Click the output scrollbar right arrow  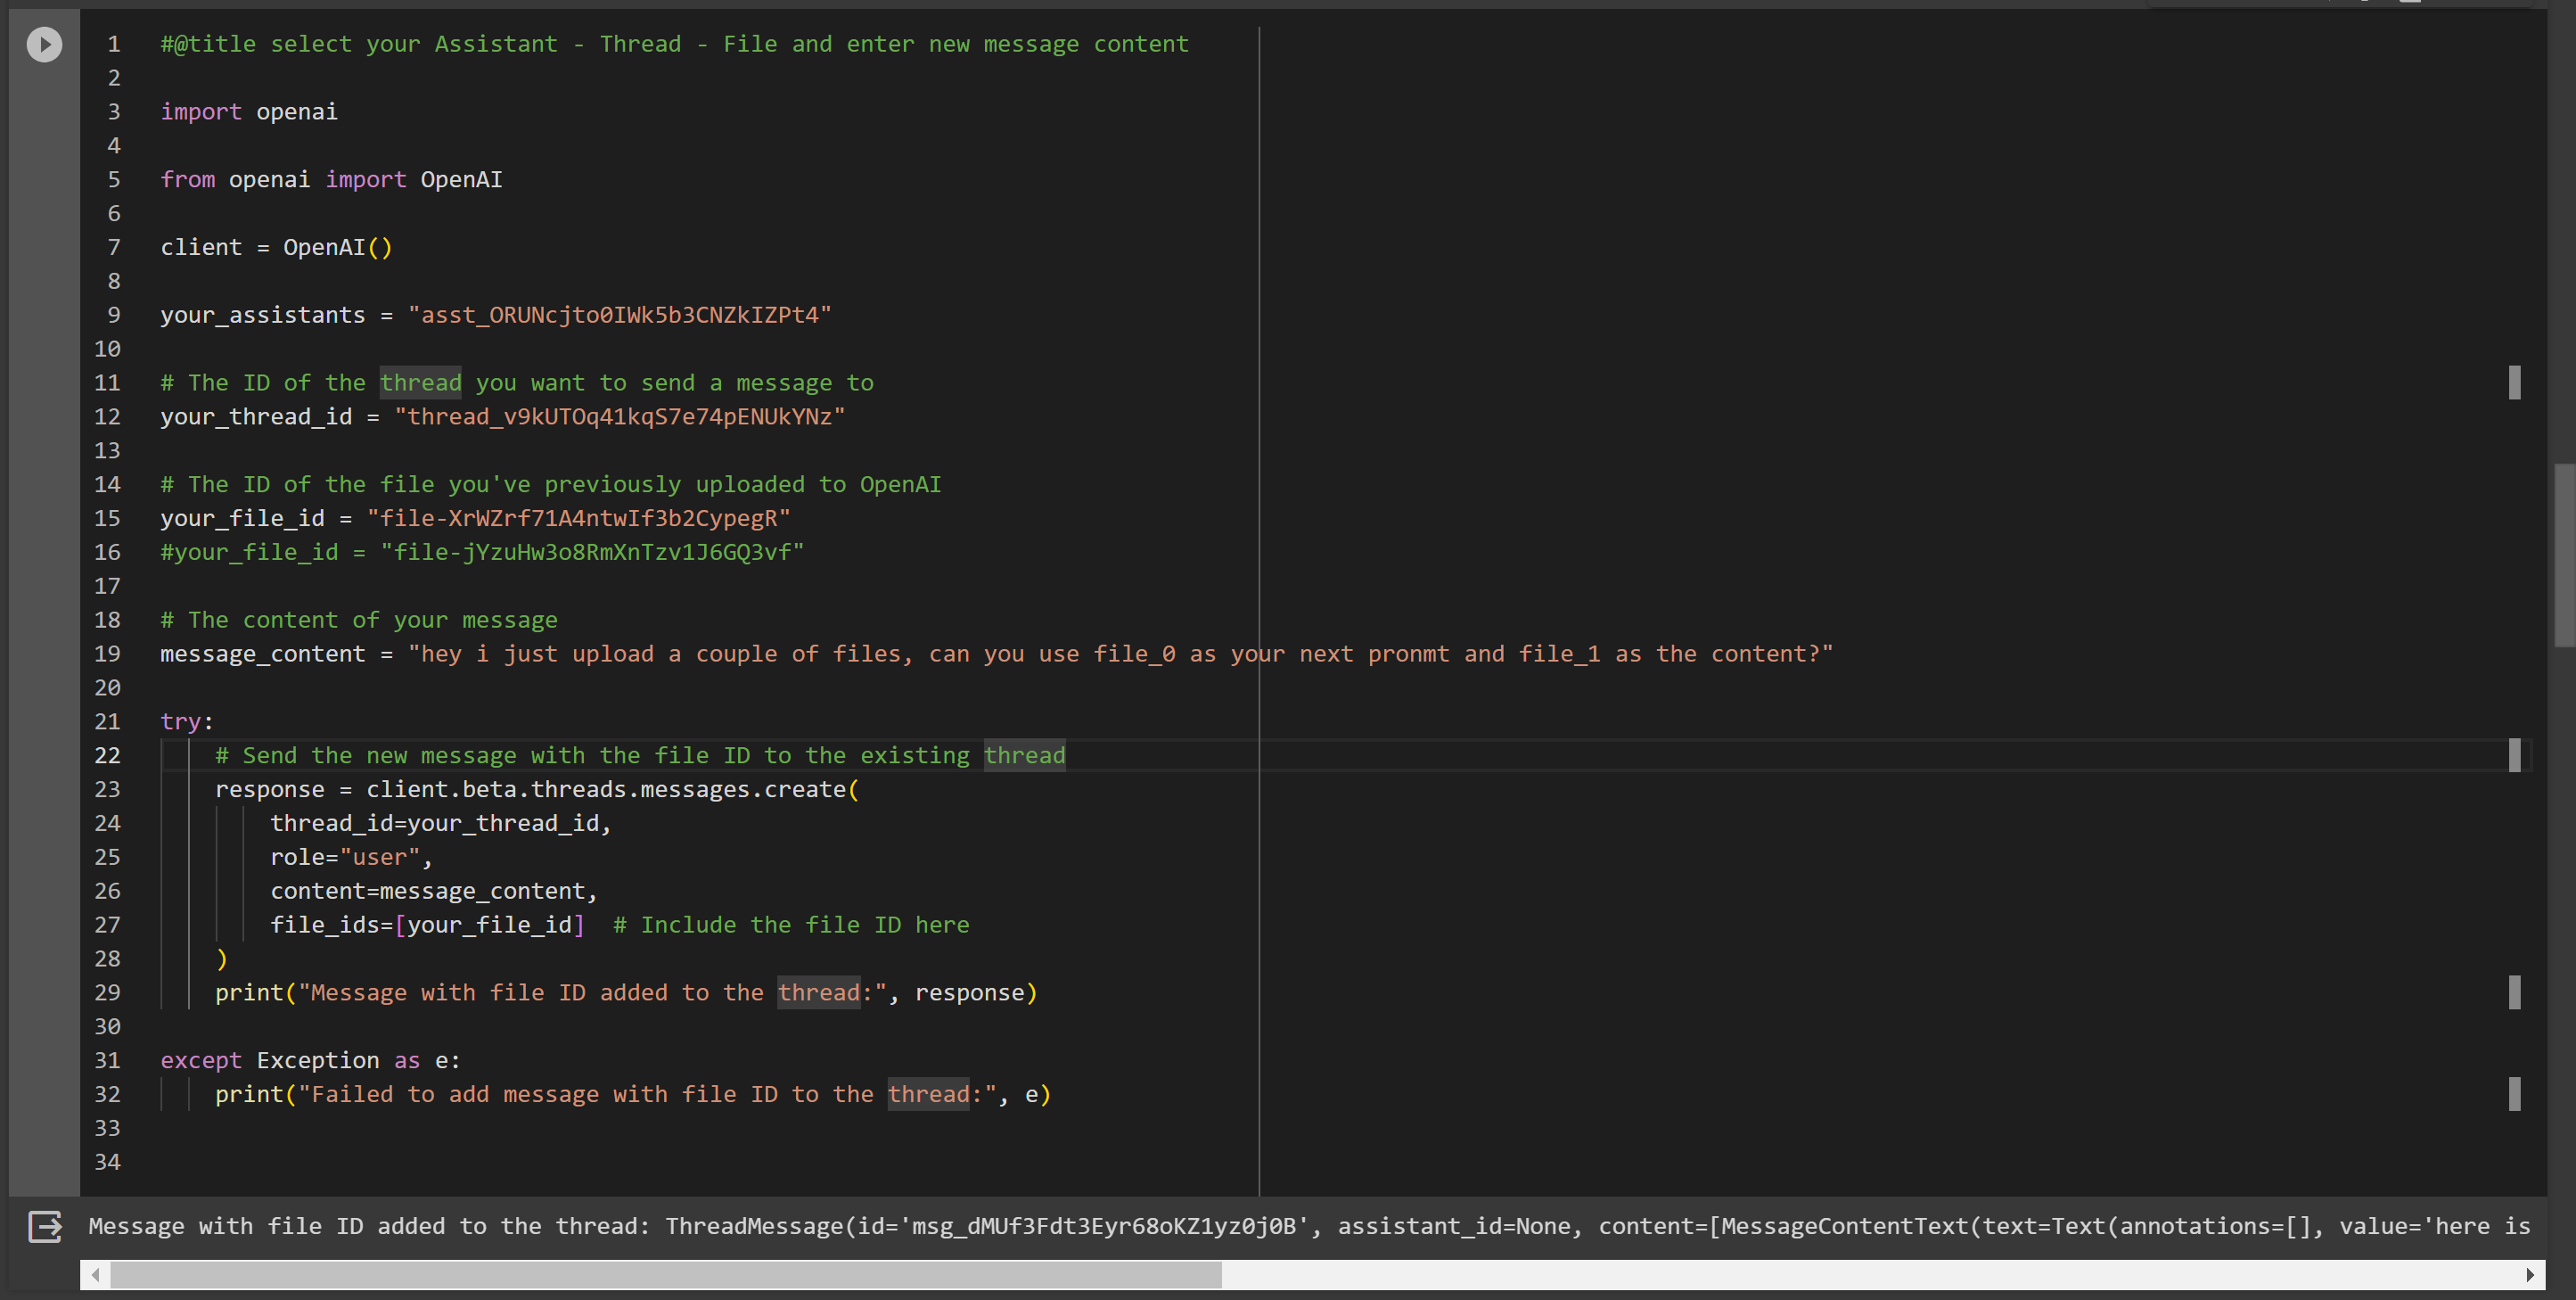coord(2530,1275)
